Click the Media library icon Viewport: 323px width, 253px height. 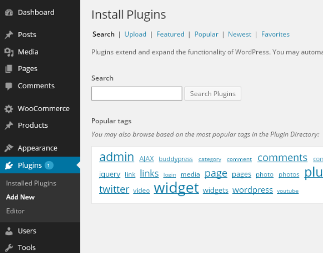[x=9, y=52]
